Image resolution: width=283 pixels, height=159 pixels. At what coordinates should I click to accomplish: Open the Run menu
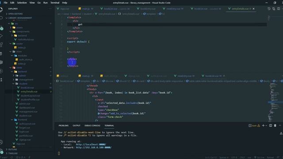pos(46,3)
